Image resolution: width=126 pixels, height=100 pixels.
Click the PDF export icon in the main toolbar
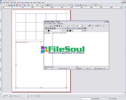(x=20, y=5)
